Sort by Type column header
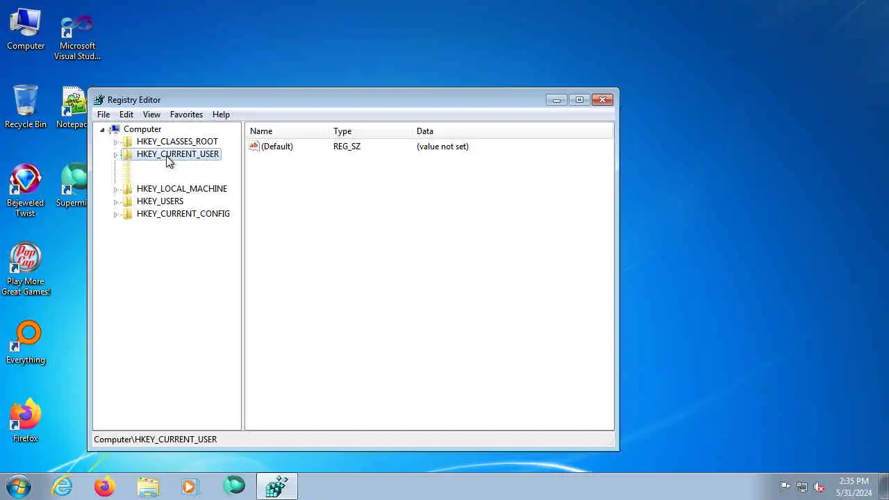The height and width of the screenshot is (500, 889). click(x=371, y=131)
